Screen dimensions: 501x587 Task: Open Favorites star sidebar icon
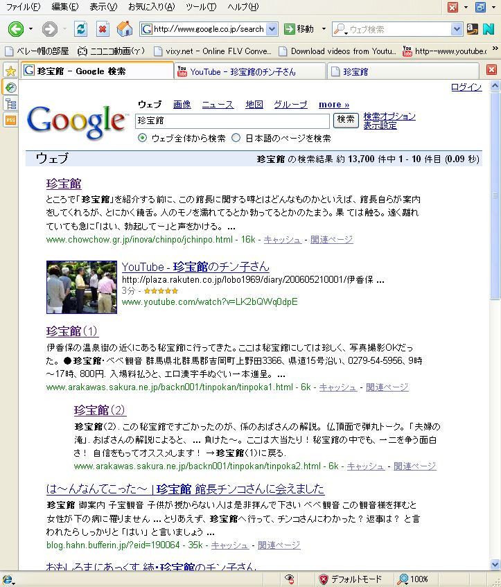click(10, 71)
